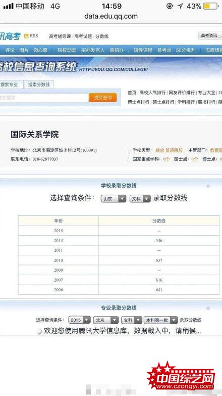222x396 pixels.
Task: Click the 0个 link after 国家重点学科
Action: coord(166,159)
